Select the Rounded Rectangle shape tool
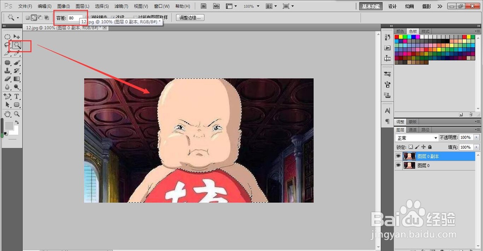This screenshot has height=251, width=483. pyautogui.click(x=16, y=105)
